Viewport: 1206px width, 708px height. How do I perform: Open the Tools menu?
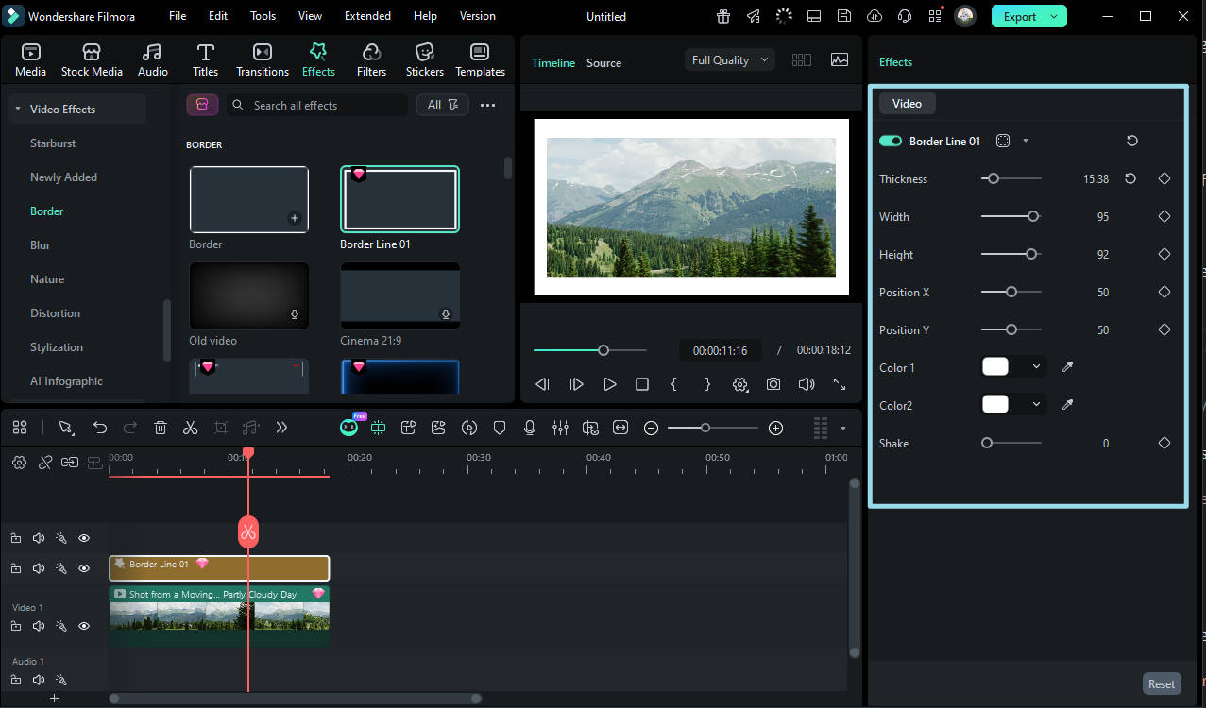263,15
